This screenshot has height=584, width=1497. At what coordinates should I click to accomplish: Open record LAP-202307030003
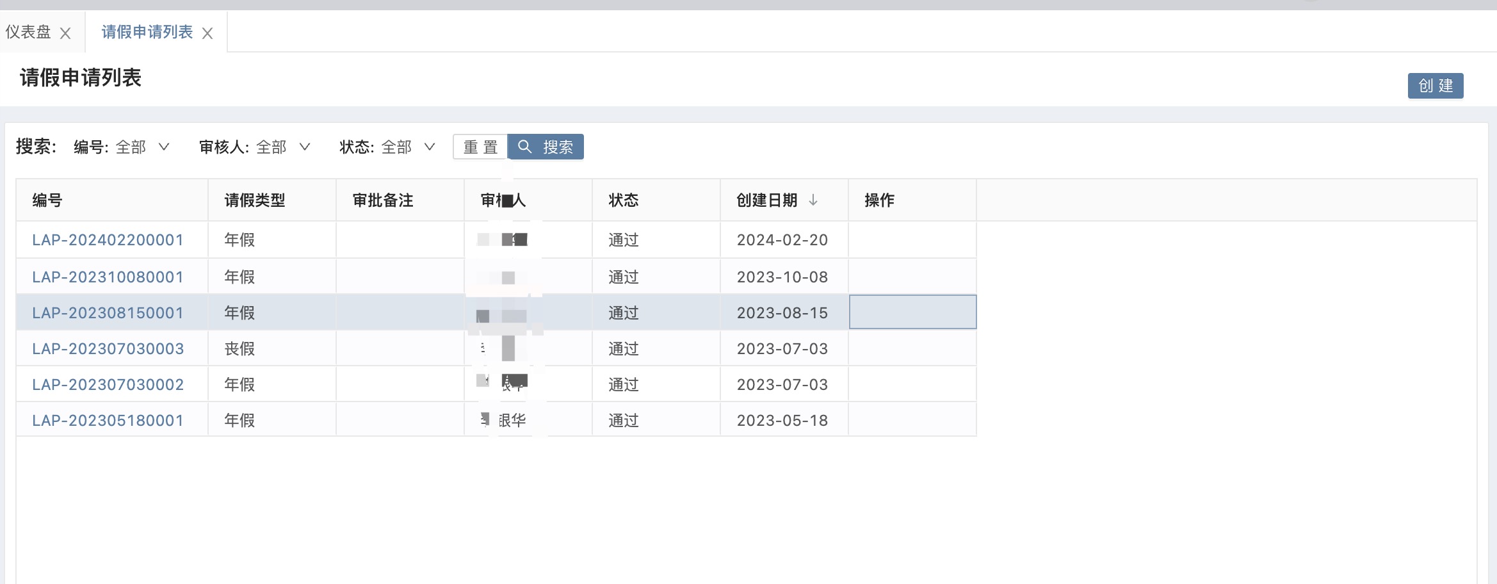tap(108, 349)
